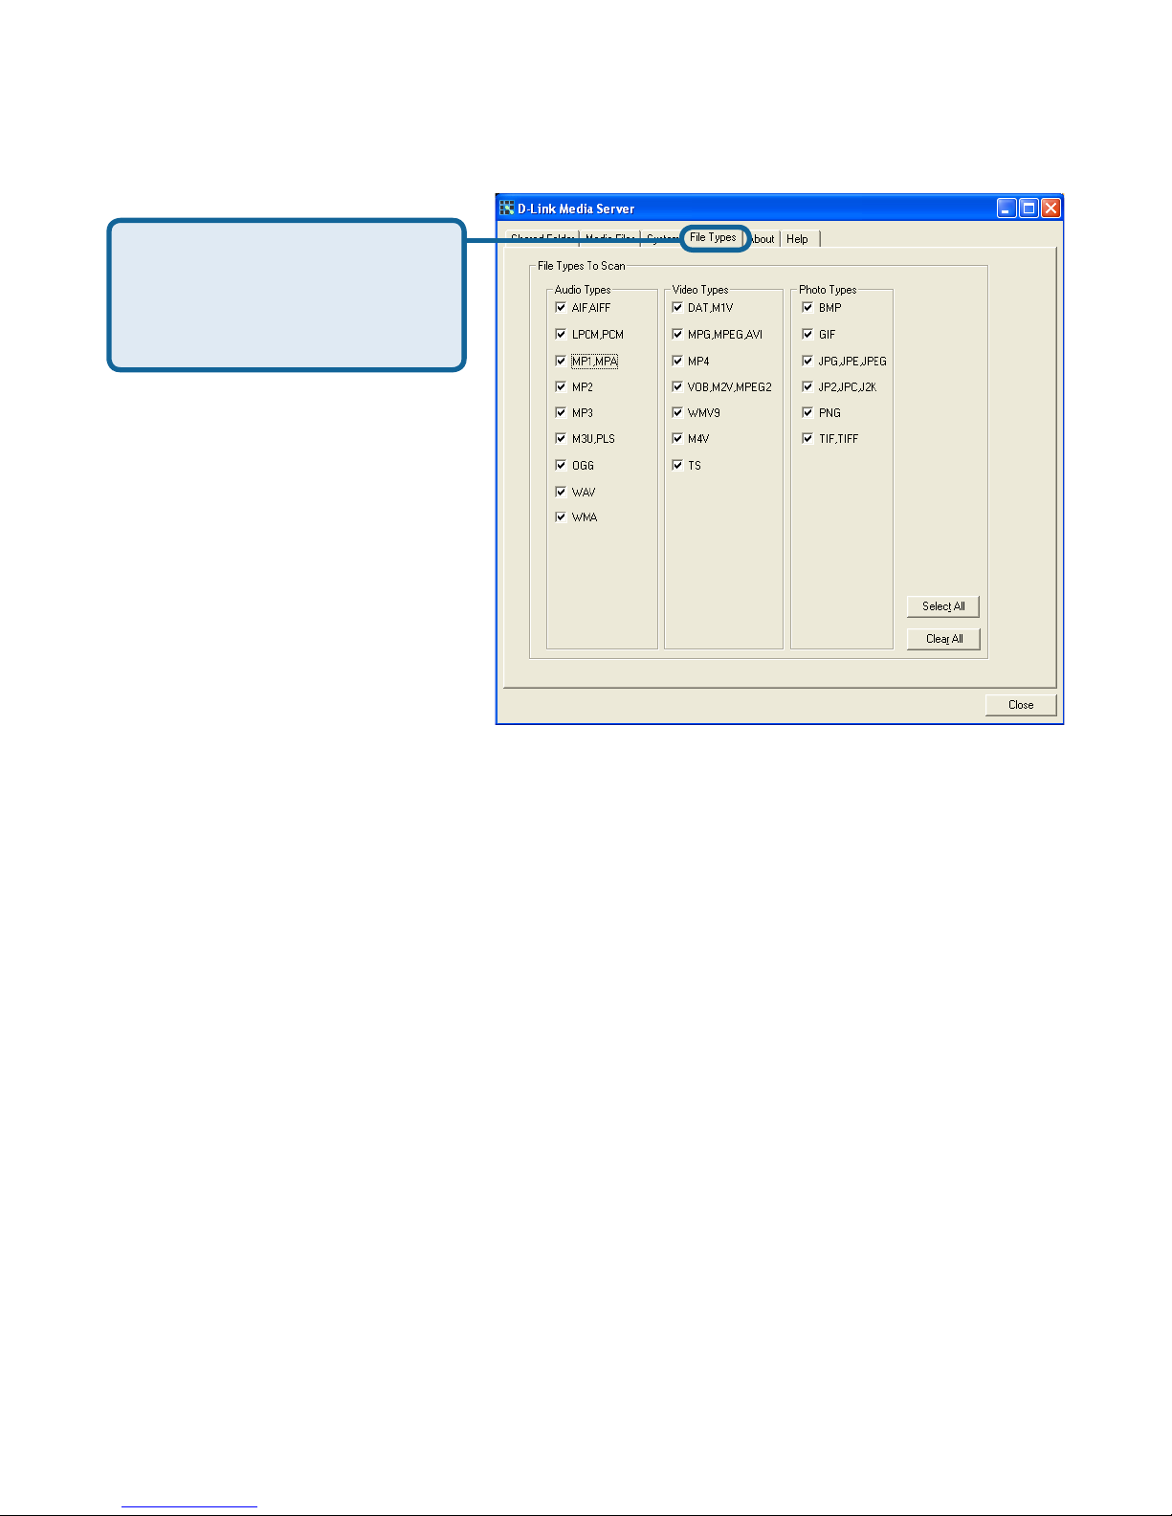Toggle the LPCM,PCM checkbox

pyautogui.click(x=561, y=334)
